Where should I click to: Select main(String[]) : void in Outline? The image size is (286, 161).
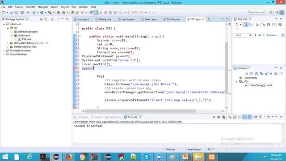point(261,85)
